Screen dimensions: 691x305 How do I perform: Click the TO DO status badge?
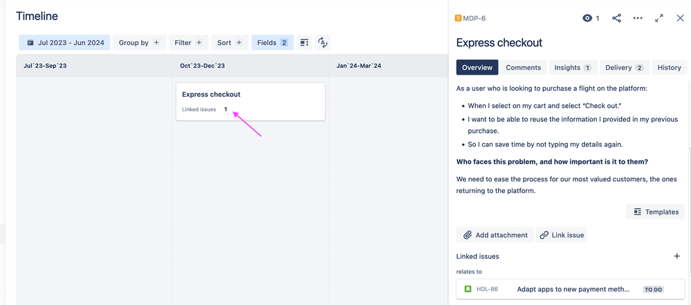tap(653, 290)
